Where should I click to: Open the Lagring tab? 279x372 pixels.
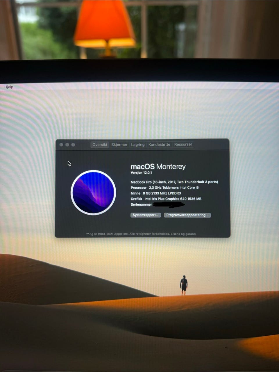(138, 145)
